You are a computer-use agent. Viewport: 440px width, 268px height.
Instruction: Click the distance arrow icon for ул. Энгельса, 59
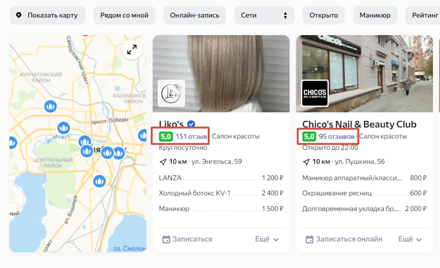click(163, 162)
